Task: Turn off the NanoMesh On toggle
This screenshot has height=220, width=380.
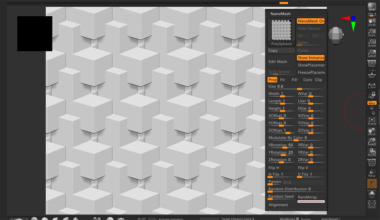Action: coord(311,21)
